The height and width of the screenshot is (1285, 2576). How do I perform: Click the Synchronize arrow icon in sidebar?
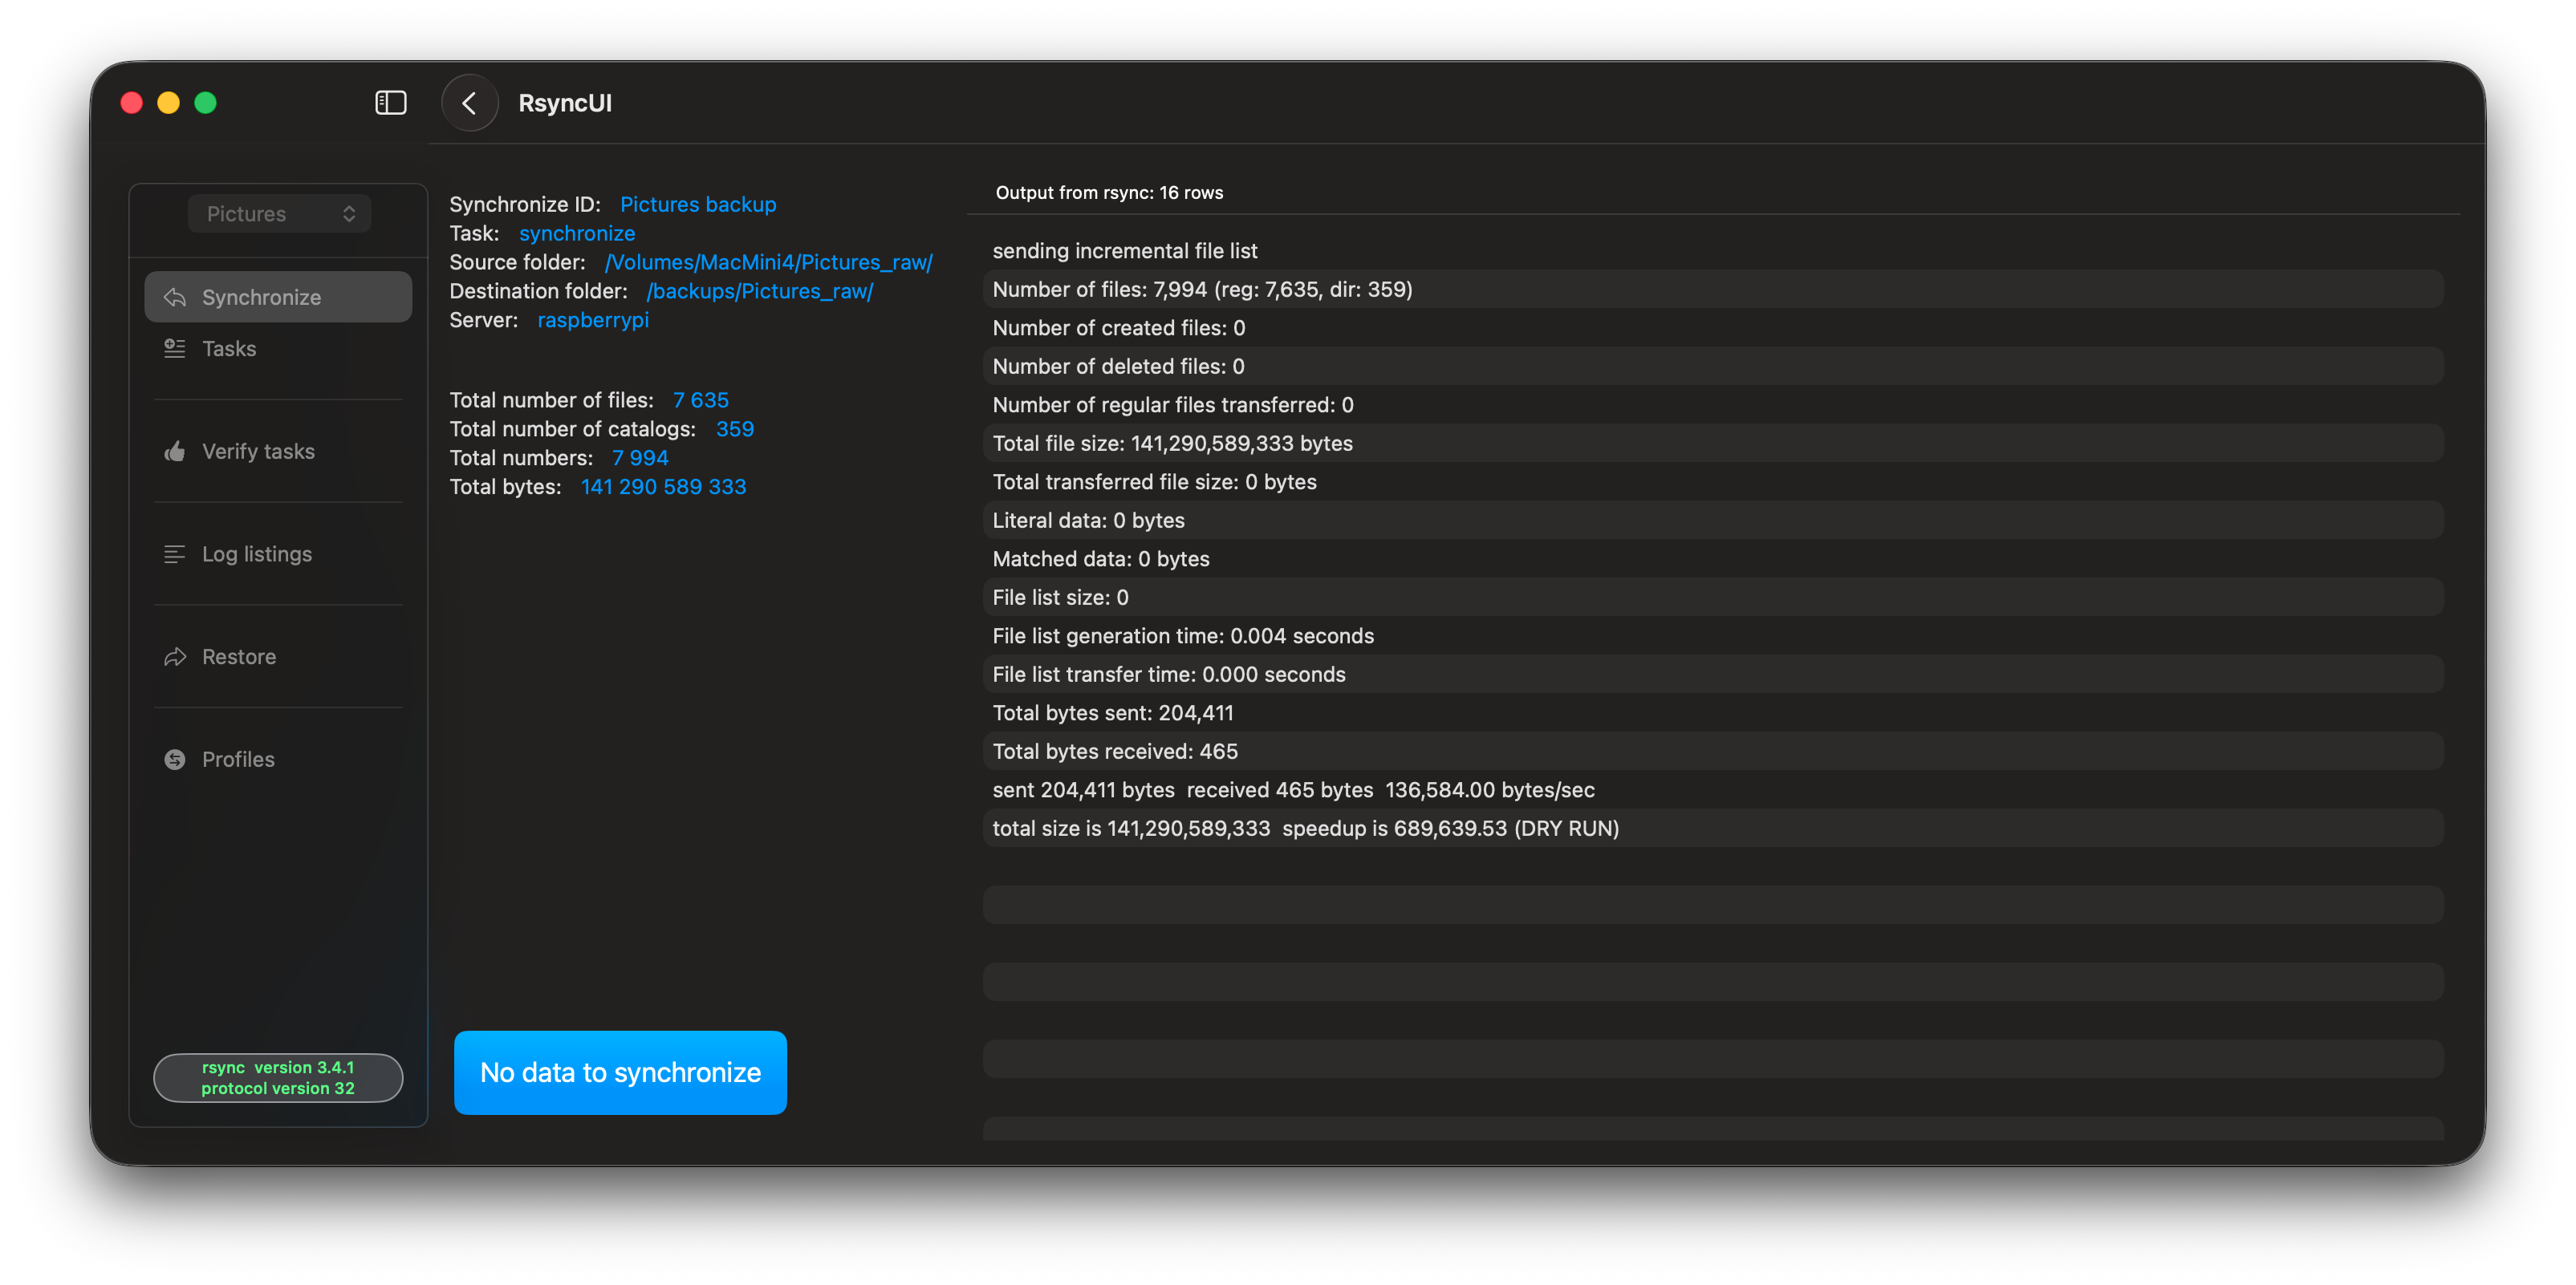[175, 297]
